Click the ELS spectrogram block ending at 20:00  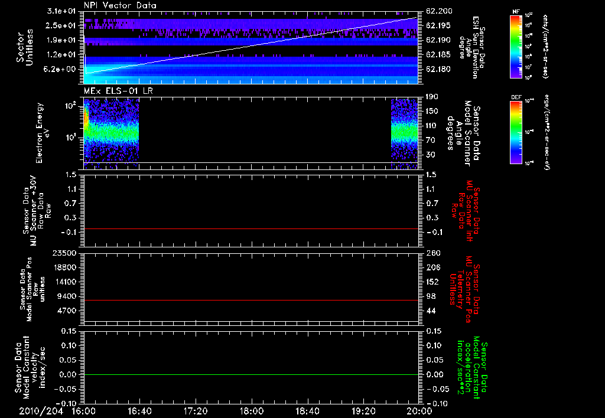pos(404,134)
